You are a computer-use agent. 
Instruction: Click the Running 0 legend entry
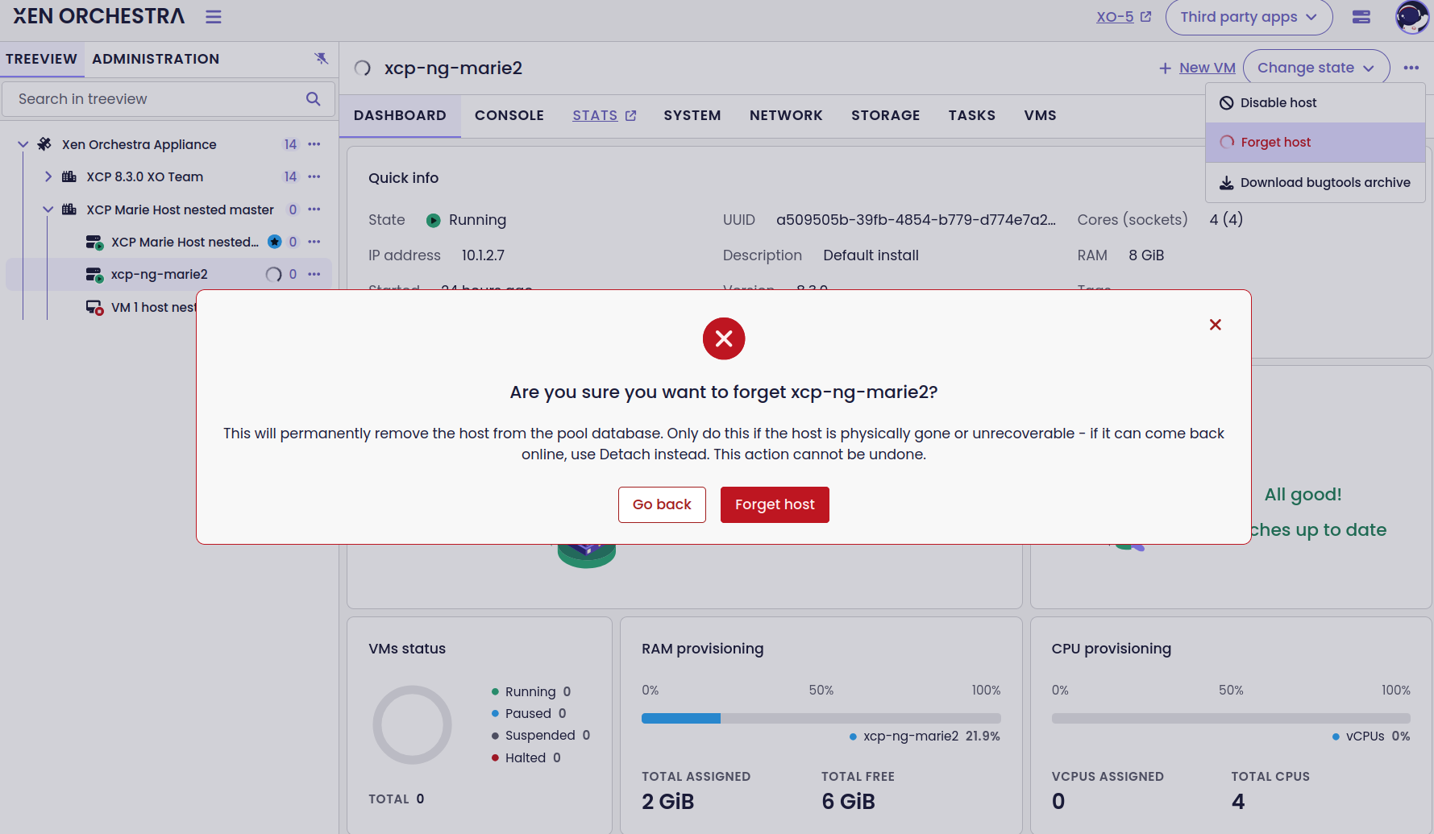tap(531, 691)
